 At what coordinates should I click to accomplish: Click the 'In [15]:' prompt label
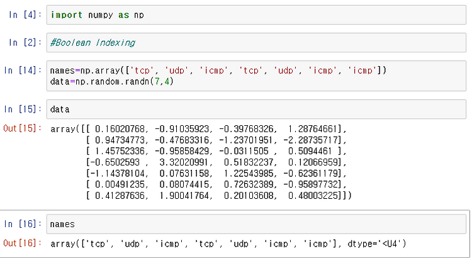point(23,109)
